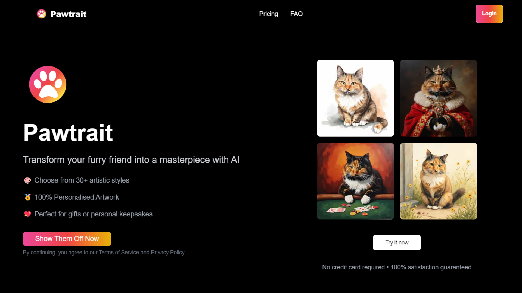Click the 'No credit card required' note

353,267
